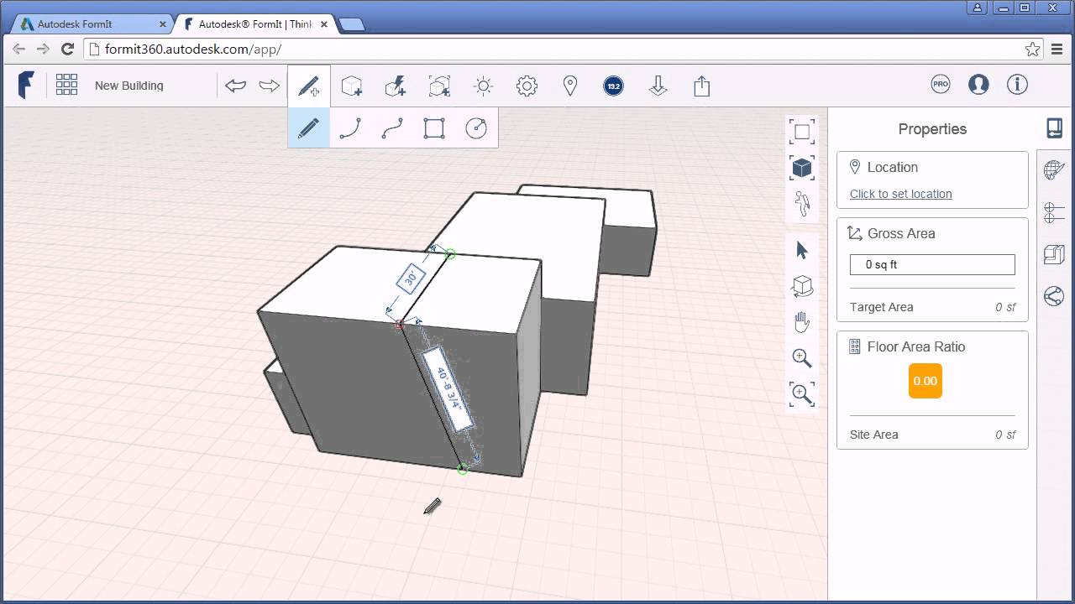The height and width of the screenshot is (604, 1075).
Task: Click inside the Gross Area '0 sq ft' field
Action: [932, 264]
